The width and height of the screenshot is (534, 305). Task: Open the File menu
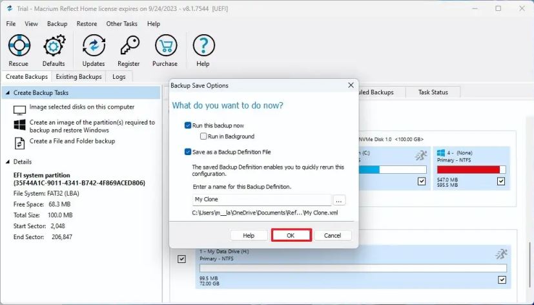[11, 24]
